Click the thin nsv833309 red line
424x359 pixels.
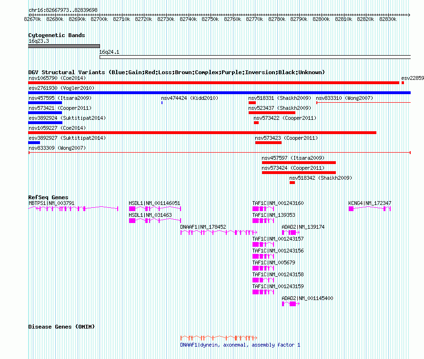(x=220, y=153)
